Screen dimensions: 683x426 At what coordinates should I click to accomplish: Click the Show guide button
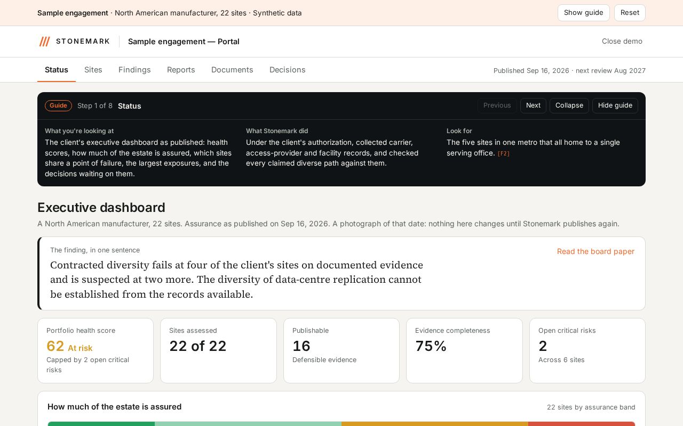point(584,13)
